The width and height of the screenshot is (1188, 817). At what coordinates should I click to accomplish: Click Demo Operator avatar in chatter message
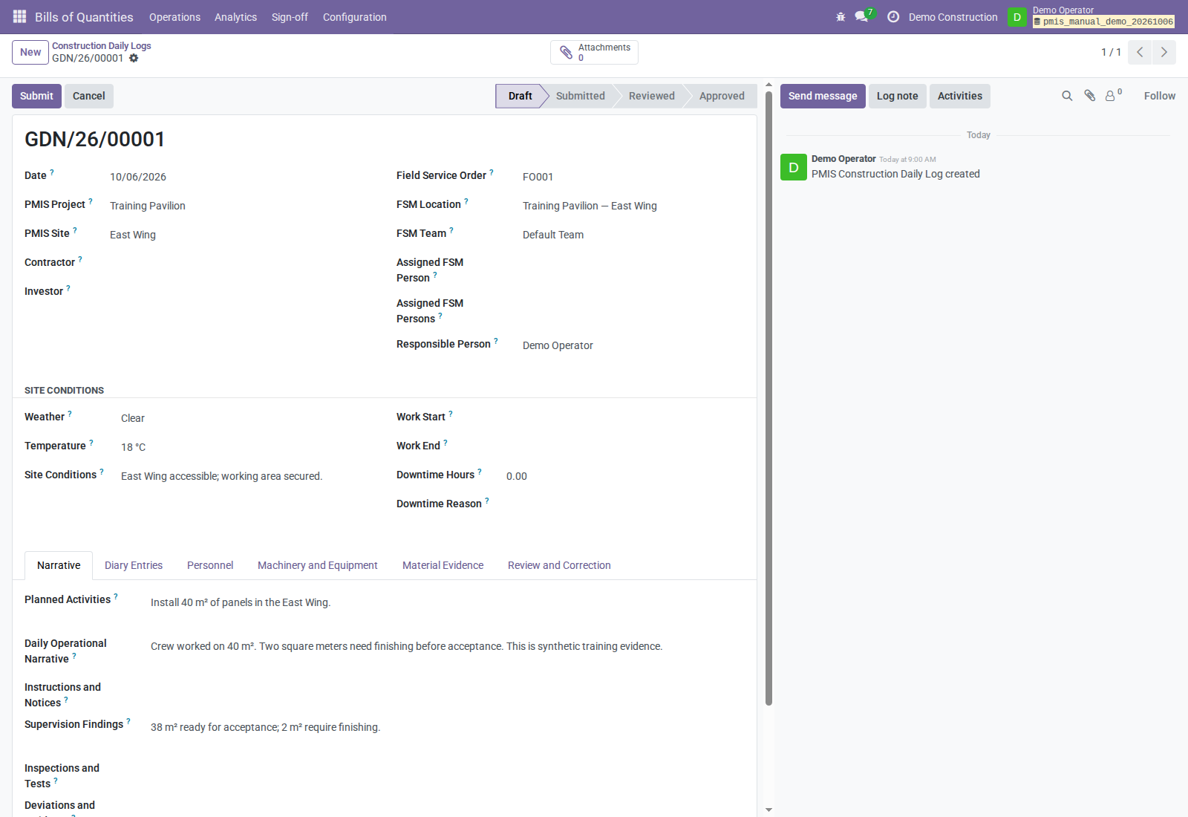tap(794, 167)
